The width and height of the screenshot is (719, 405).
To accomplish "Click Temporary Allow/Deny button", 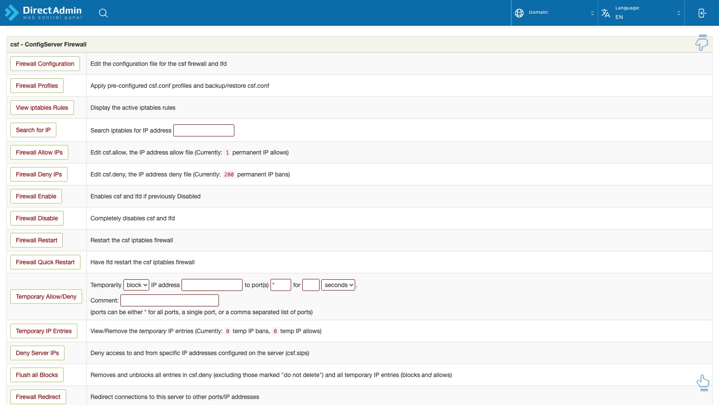I will (x=46, y=297).
